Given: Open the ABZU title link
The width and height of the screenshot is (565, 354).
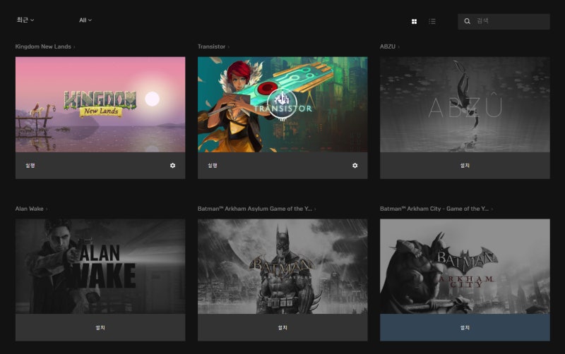Looking at the screenshot, I should tap(390, 47).
